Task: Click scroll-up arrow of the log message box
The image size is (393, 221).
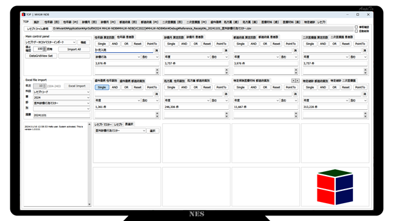Action: (x=89, y=124)
